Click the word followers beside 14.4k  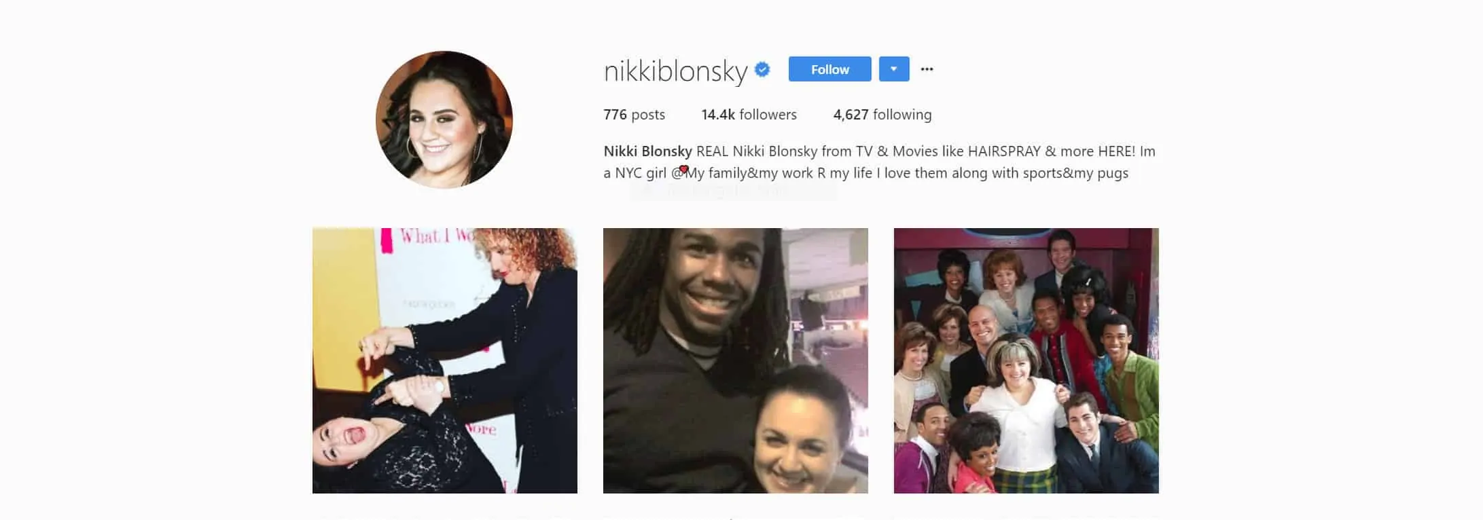tap(768, 115)
